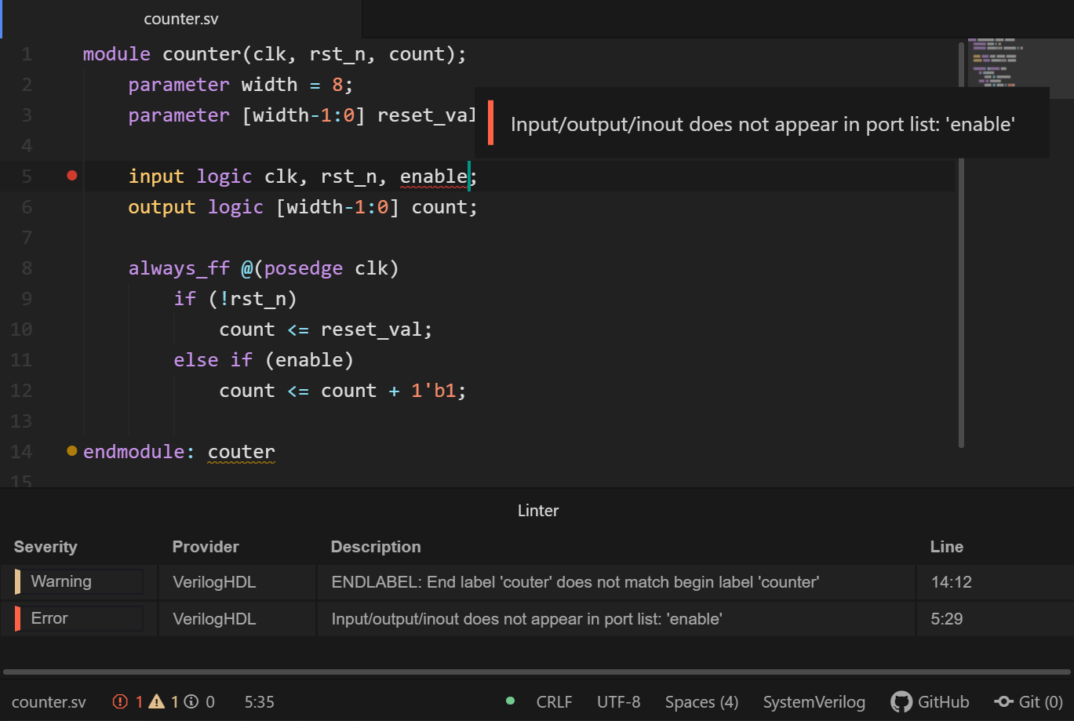Screen dimensions: 1074x721
Task: Jump to line 14:12 from linter
Action: (x=951, y=582)
